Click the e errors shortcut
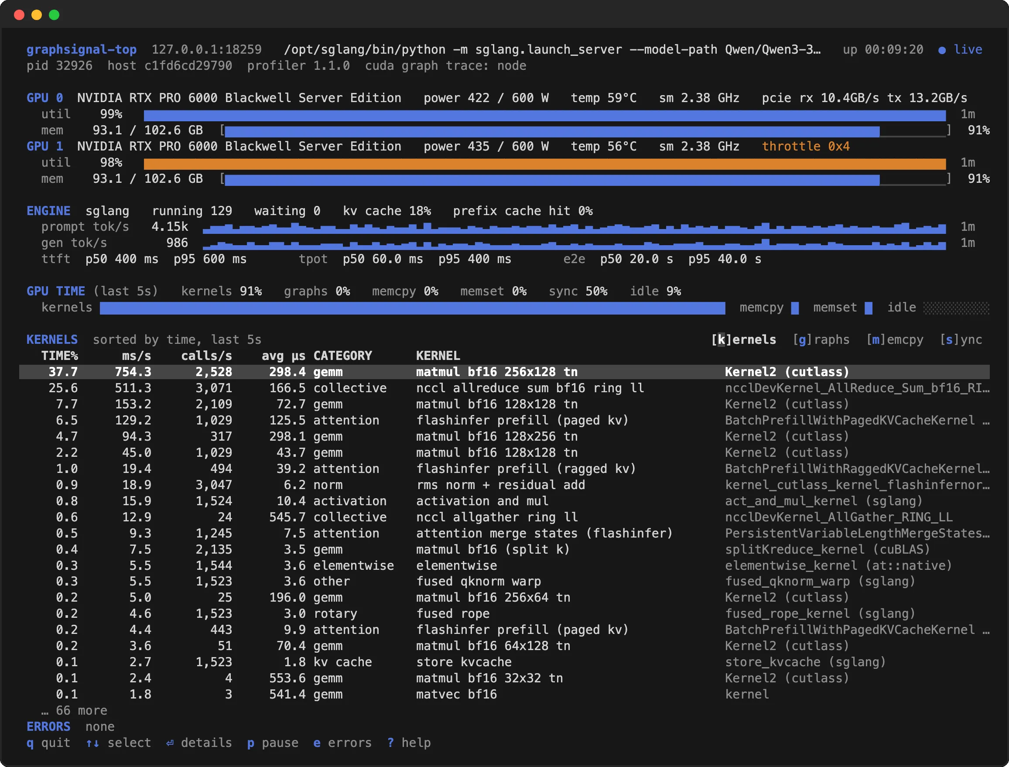Viewport: 1009px width, 767px height. 342,743
